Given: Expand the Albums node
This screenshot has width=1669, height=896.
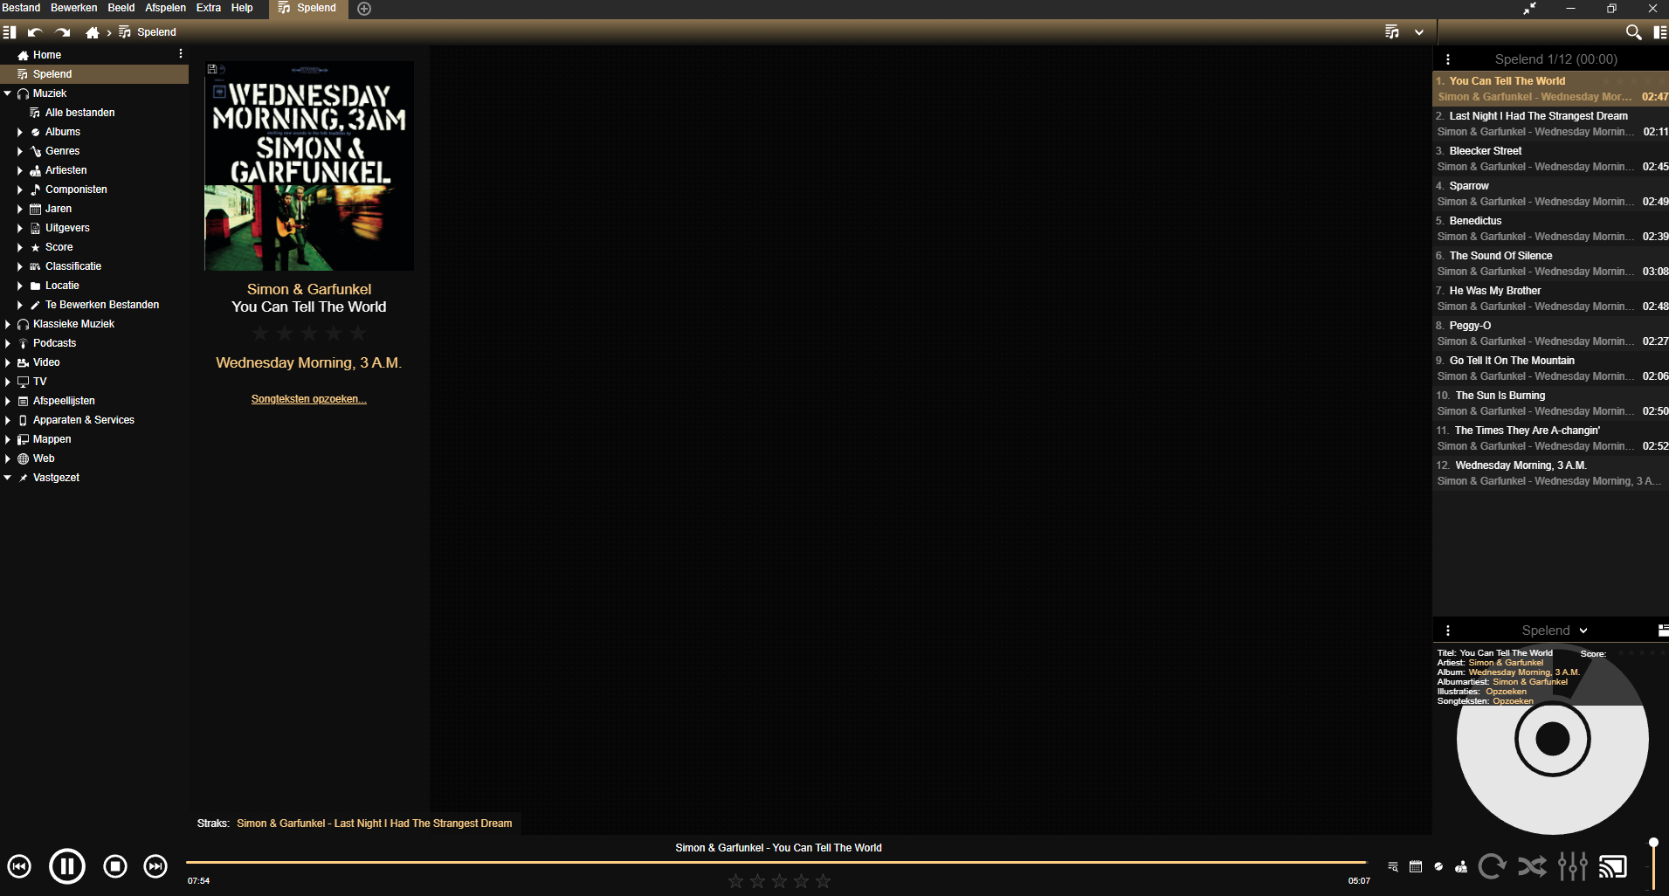Looking at the screenshot, I should pyautogui.click(x=20, y=132).
